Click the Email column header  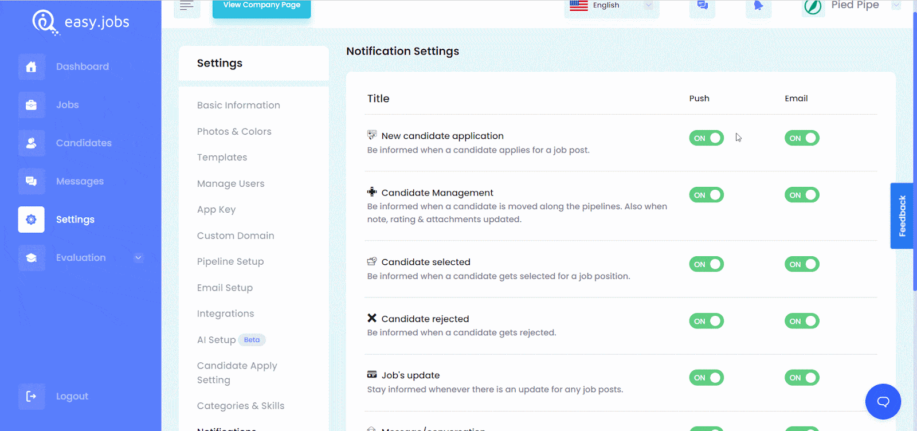coord(796,99)
